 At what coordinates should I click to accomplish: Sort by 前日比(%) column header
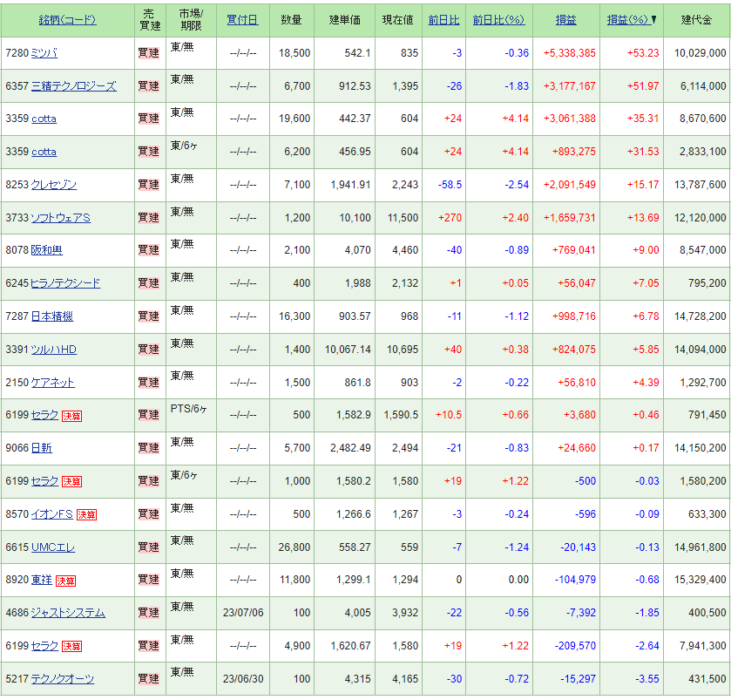[499, 20]
